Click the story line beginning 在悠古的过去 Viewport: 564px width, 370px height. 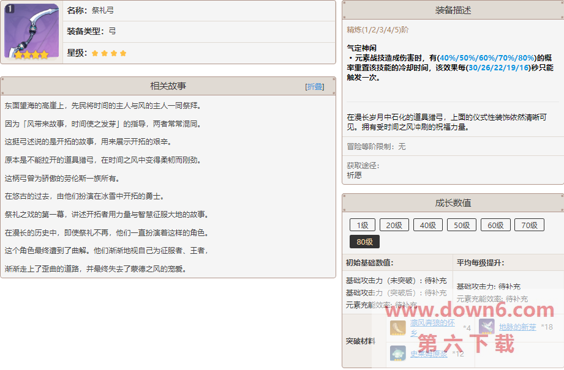pyautogui.click(x=86, y=196)
